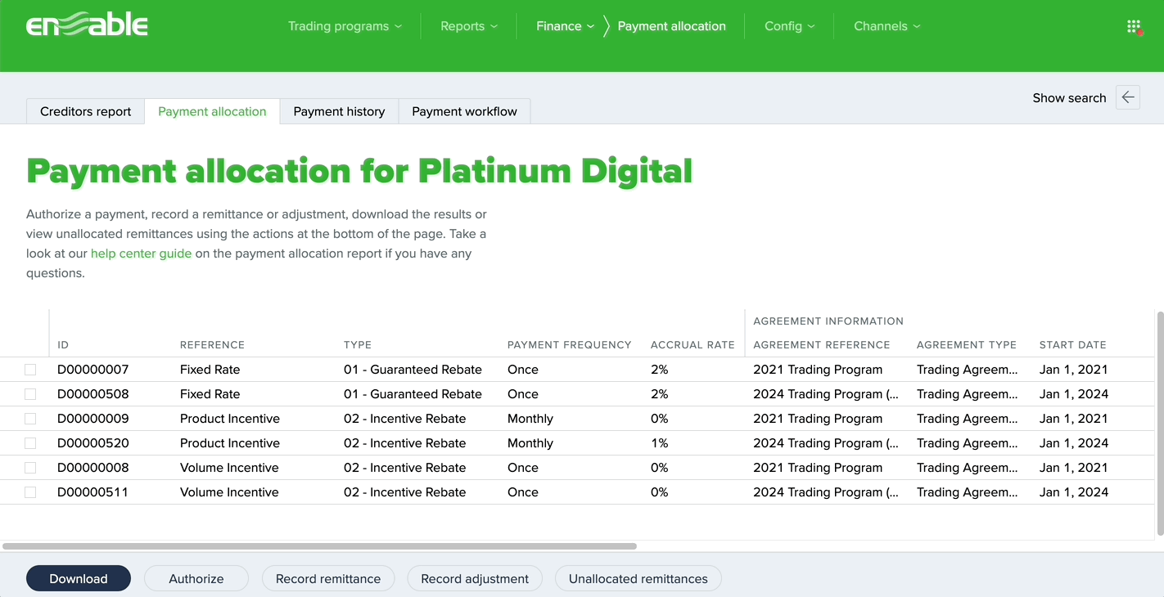Click the PAYMENT FREQUENCY column header

pyautogui.click(x=570, y=345)
